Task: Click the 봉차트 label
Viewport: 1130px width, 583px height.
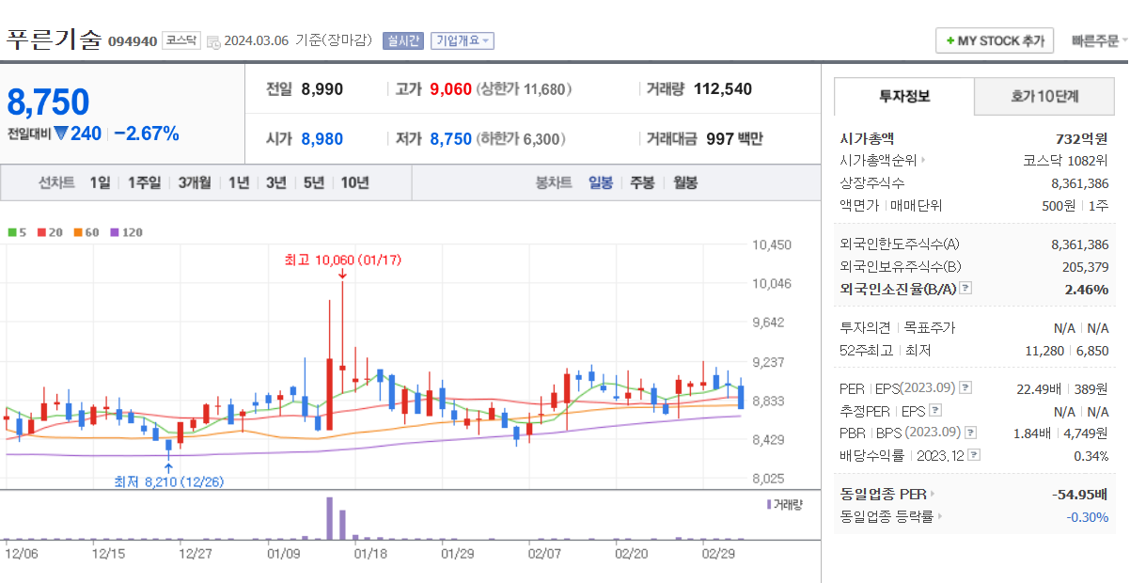Action: (x=554, y=182)
